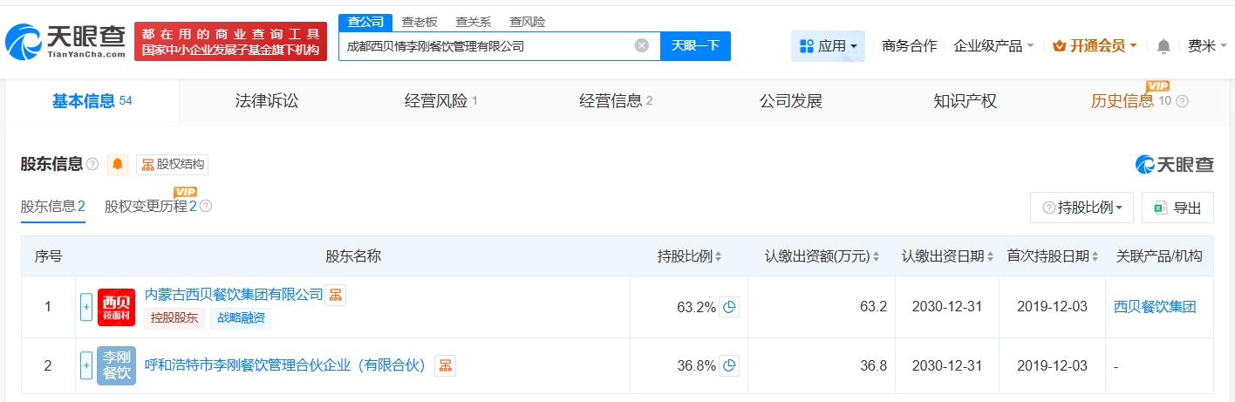Select the 股权变更历程 sub-tab

(x=150, y=207)
